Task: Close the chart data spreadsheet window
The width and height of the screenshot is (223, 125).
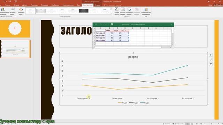Action: [x=171, y=24]
